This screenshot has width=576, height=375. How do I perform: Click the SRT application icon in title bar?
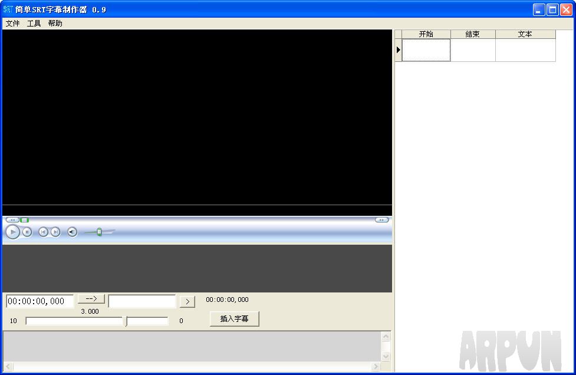pos(8,9)
